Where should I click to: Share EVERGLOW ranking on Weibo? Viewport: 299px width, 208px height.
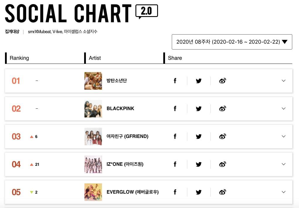[x=222, y=192]
